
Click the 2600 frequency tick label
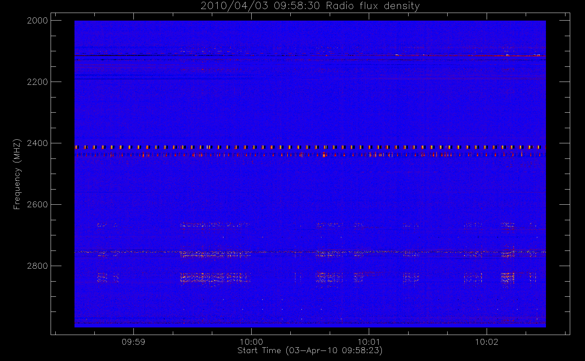pyautogui.click(x=38, y=205)
